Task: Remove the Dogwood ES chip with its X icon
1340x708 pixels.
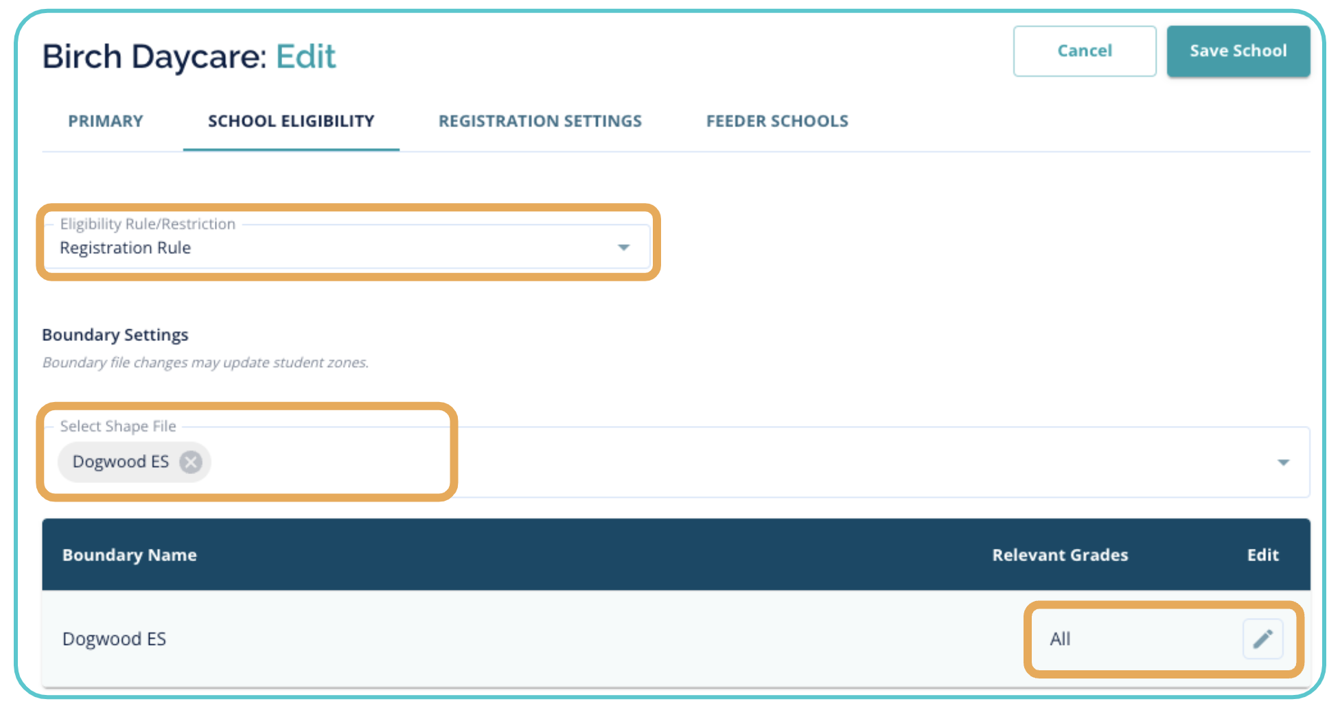Action: [x=191, y=462]
